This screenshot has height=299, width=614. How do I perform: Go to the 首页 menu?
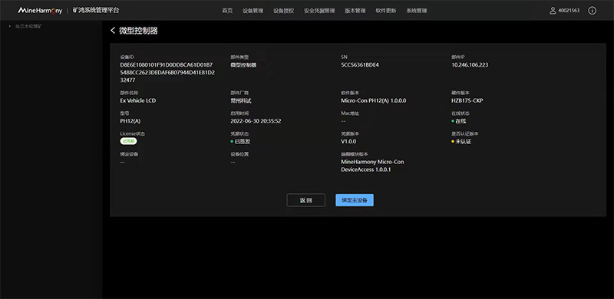[x=227, y=11]
